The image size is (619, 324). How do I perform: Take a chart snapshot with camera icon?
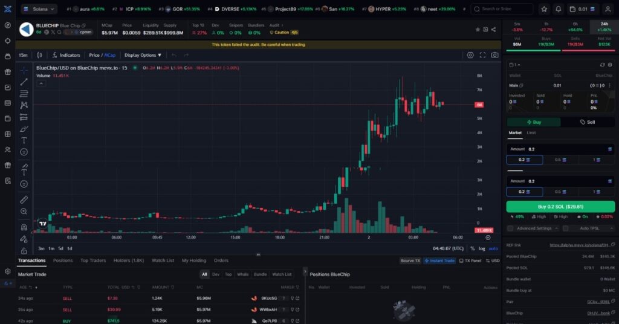[x=494, y=55]
